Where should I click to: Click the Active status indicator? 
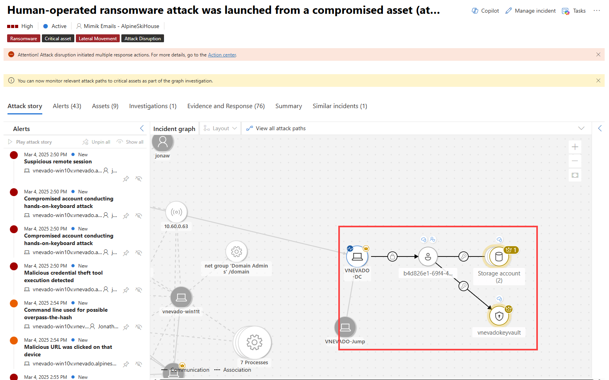55,26
